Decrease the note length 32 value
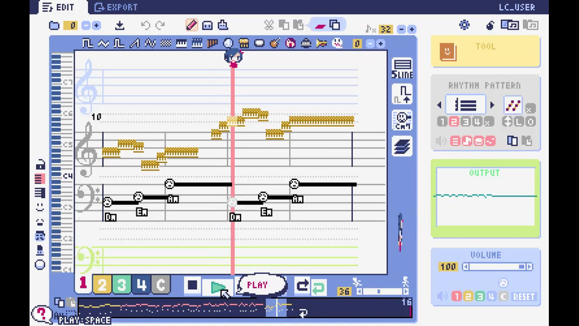Viewport: 579px width, 326px height. click(x=402, y=29)
